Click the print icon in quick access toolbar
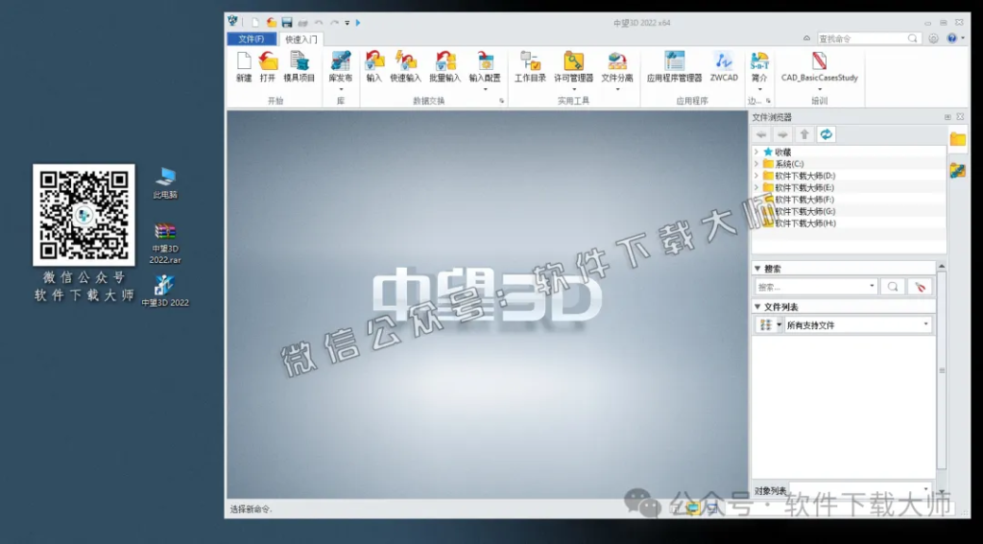The width and height of the screenshot is (983, 544). (x=302, y=23)
